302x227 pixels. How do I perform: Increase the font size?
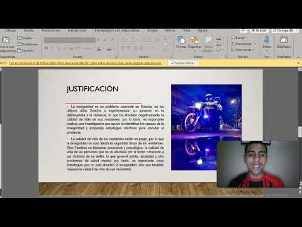99,40
